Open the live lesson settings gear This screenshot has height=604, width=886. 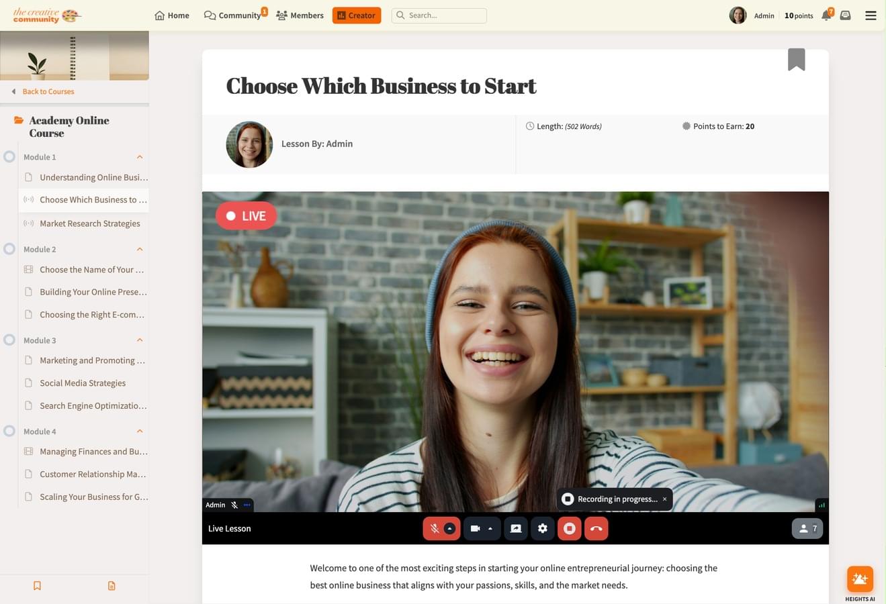tap(542, 528)
